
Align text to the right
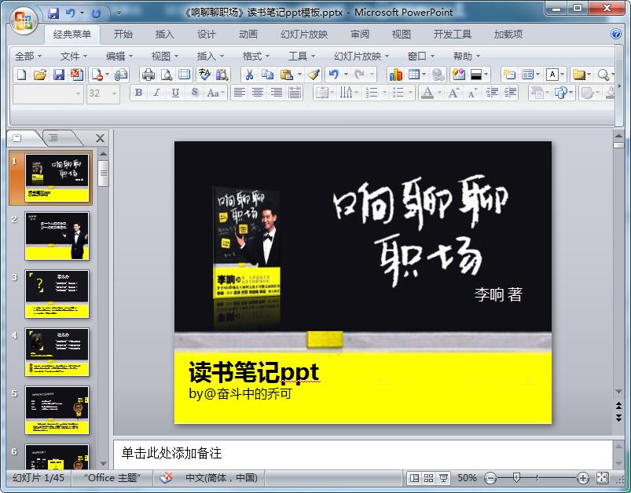pyautogui.click(x=276, y=93)
